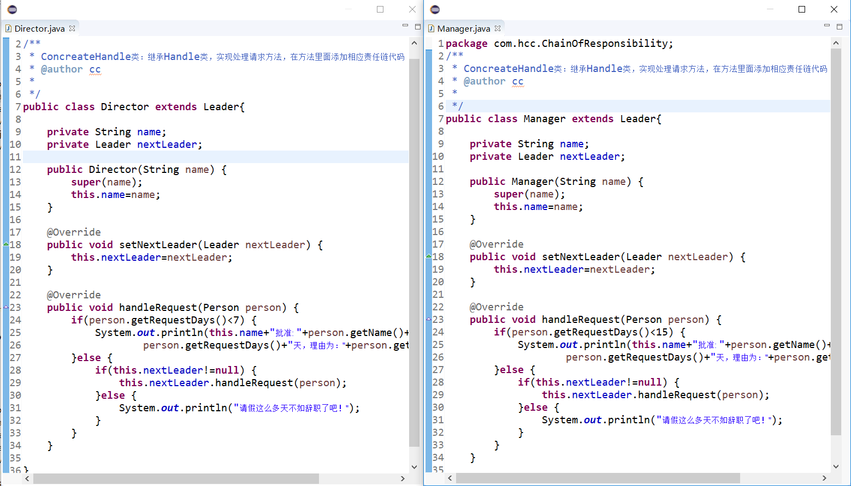Image resolution: width=851 pixels, height=486 pixels.
Task: Click the vertical scrollbar thumb in Manager.java
Action: pyautogui.click(x=836, y=242)
